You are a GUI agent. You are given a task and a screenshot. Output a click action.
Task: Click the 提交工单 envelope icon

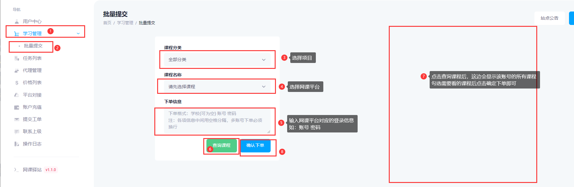[17, 119]
